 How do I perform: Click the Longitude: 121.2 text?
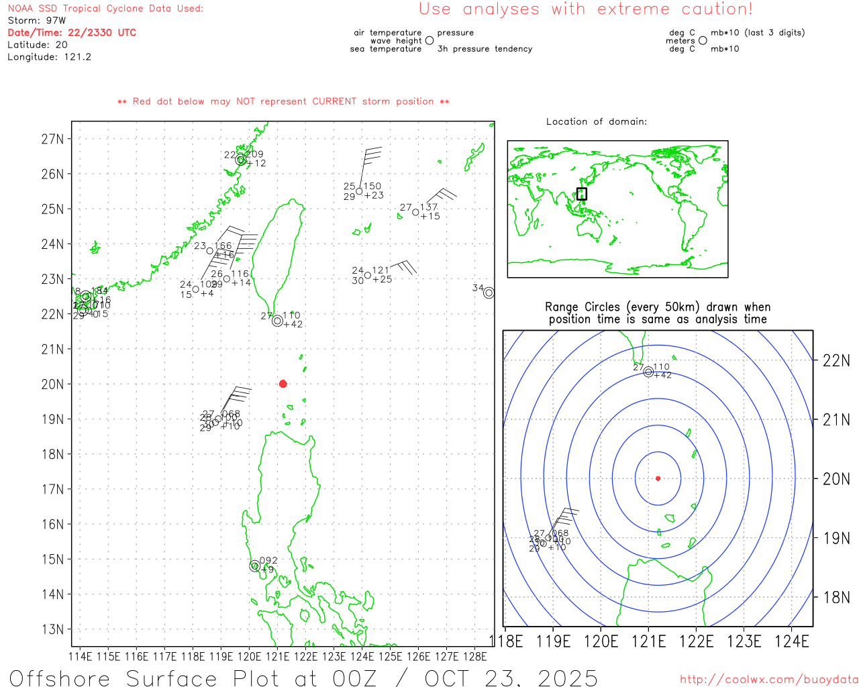[49, 56]
